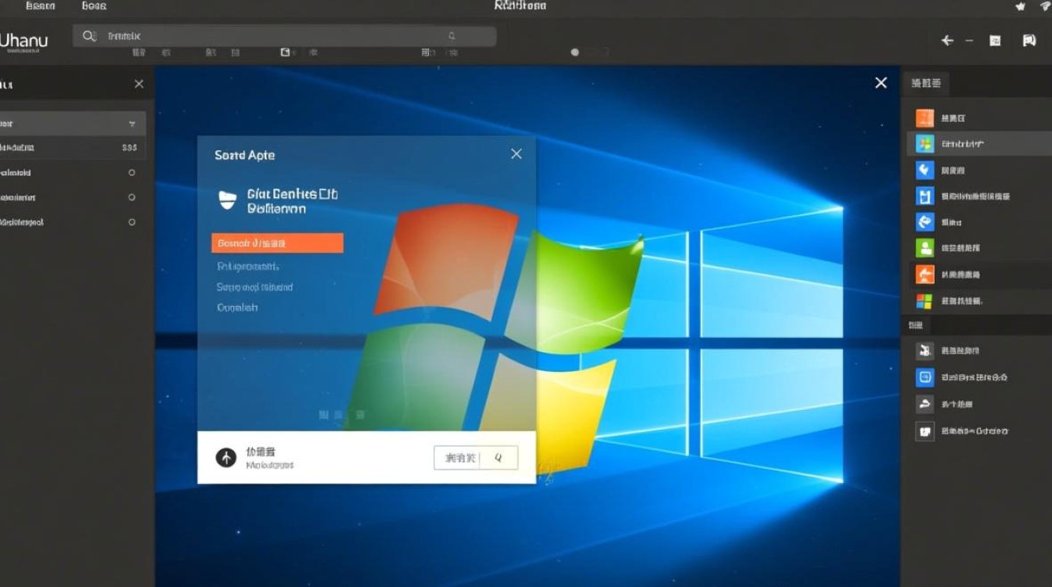The height and width of the screenshot is (587, 1052).
Task: Open the colorful four-square Microsoft icon near the sidebar divider
Action: tap(924, 301)
